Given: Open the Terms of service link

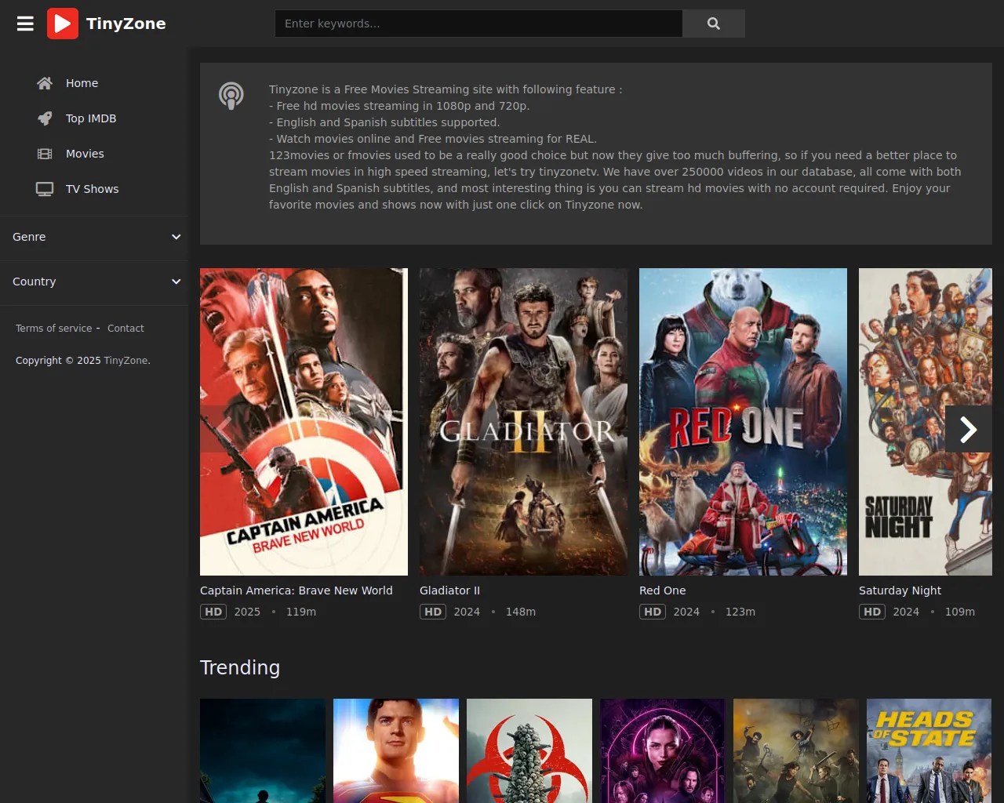Looking at the screenshot, I should coord(53,329).
